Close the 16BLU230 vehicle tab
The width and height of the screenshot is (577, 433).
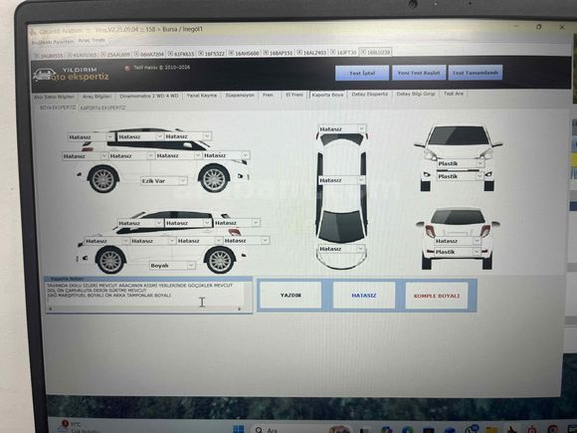coord(363,52)
